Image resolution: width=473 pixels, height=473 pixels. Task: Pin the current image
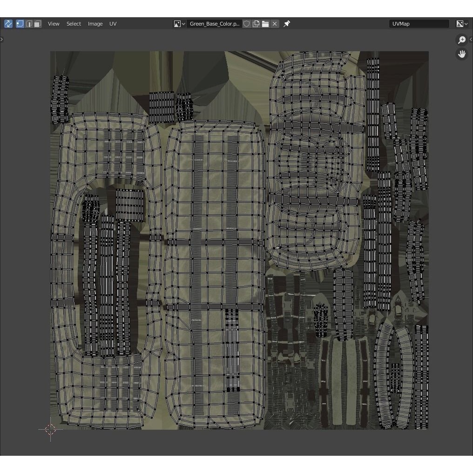click(x=287, y=24)
